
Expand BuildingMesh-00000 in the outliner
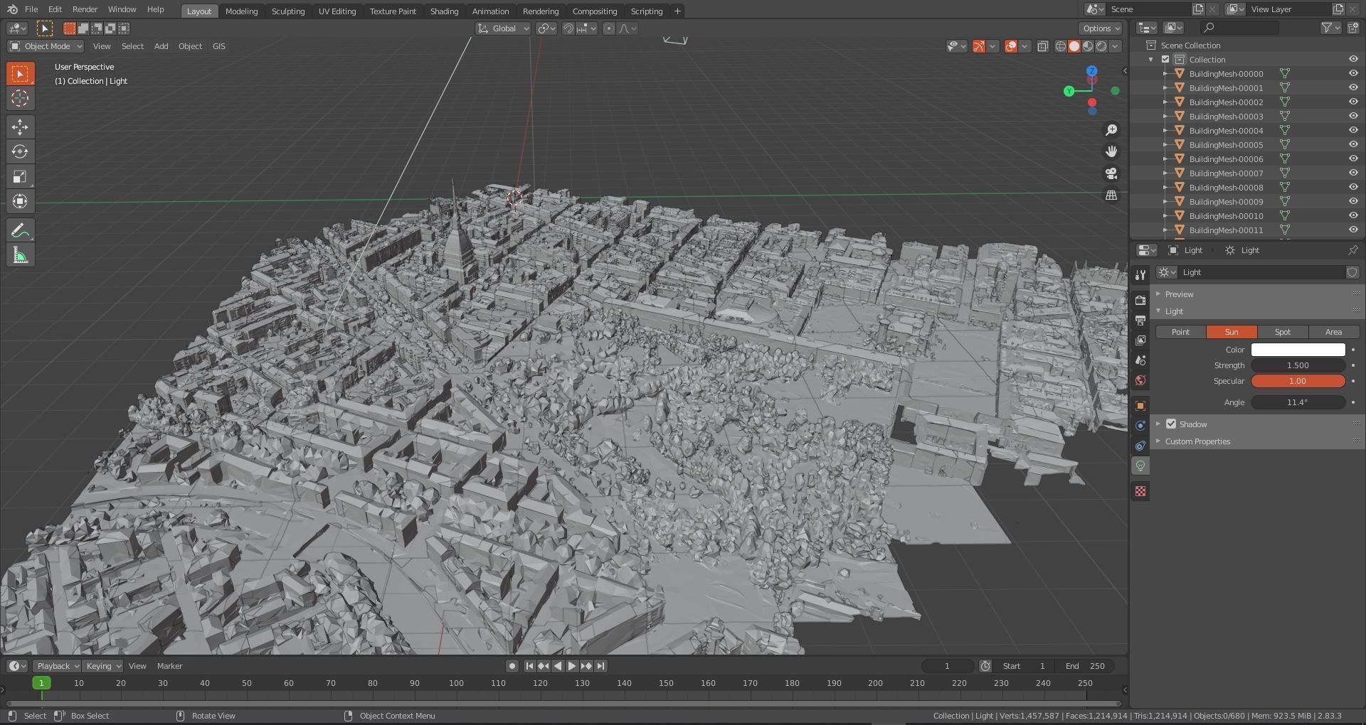point(1165,74)
